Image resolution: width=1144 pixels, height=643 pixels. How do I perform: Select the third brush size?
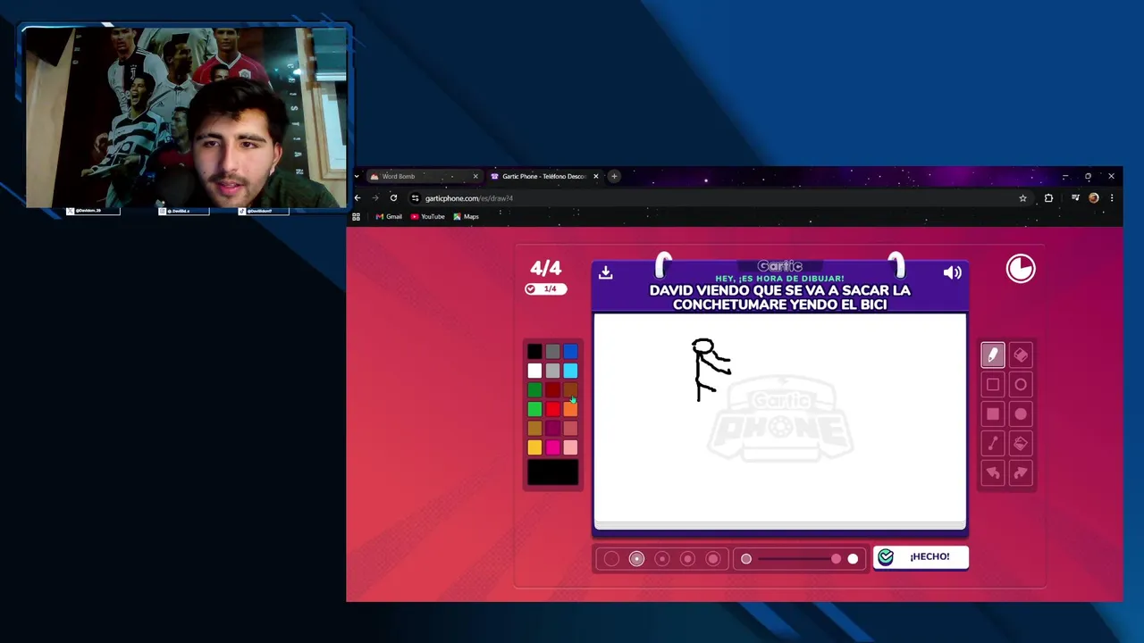[662, 559]
